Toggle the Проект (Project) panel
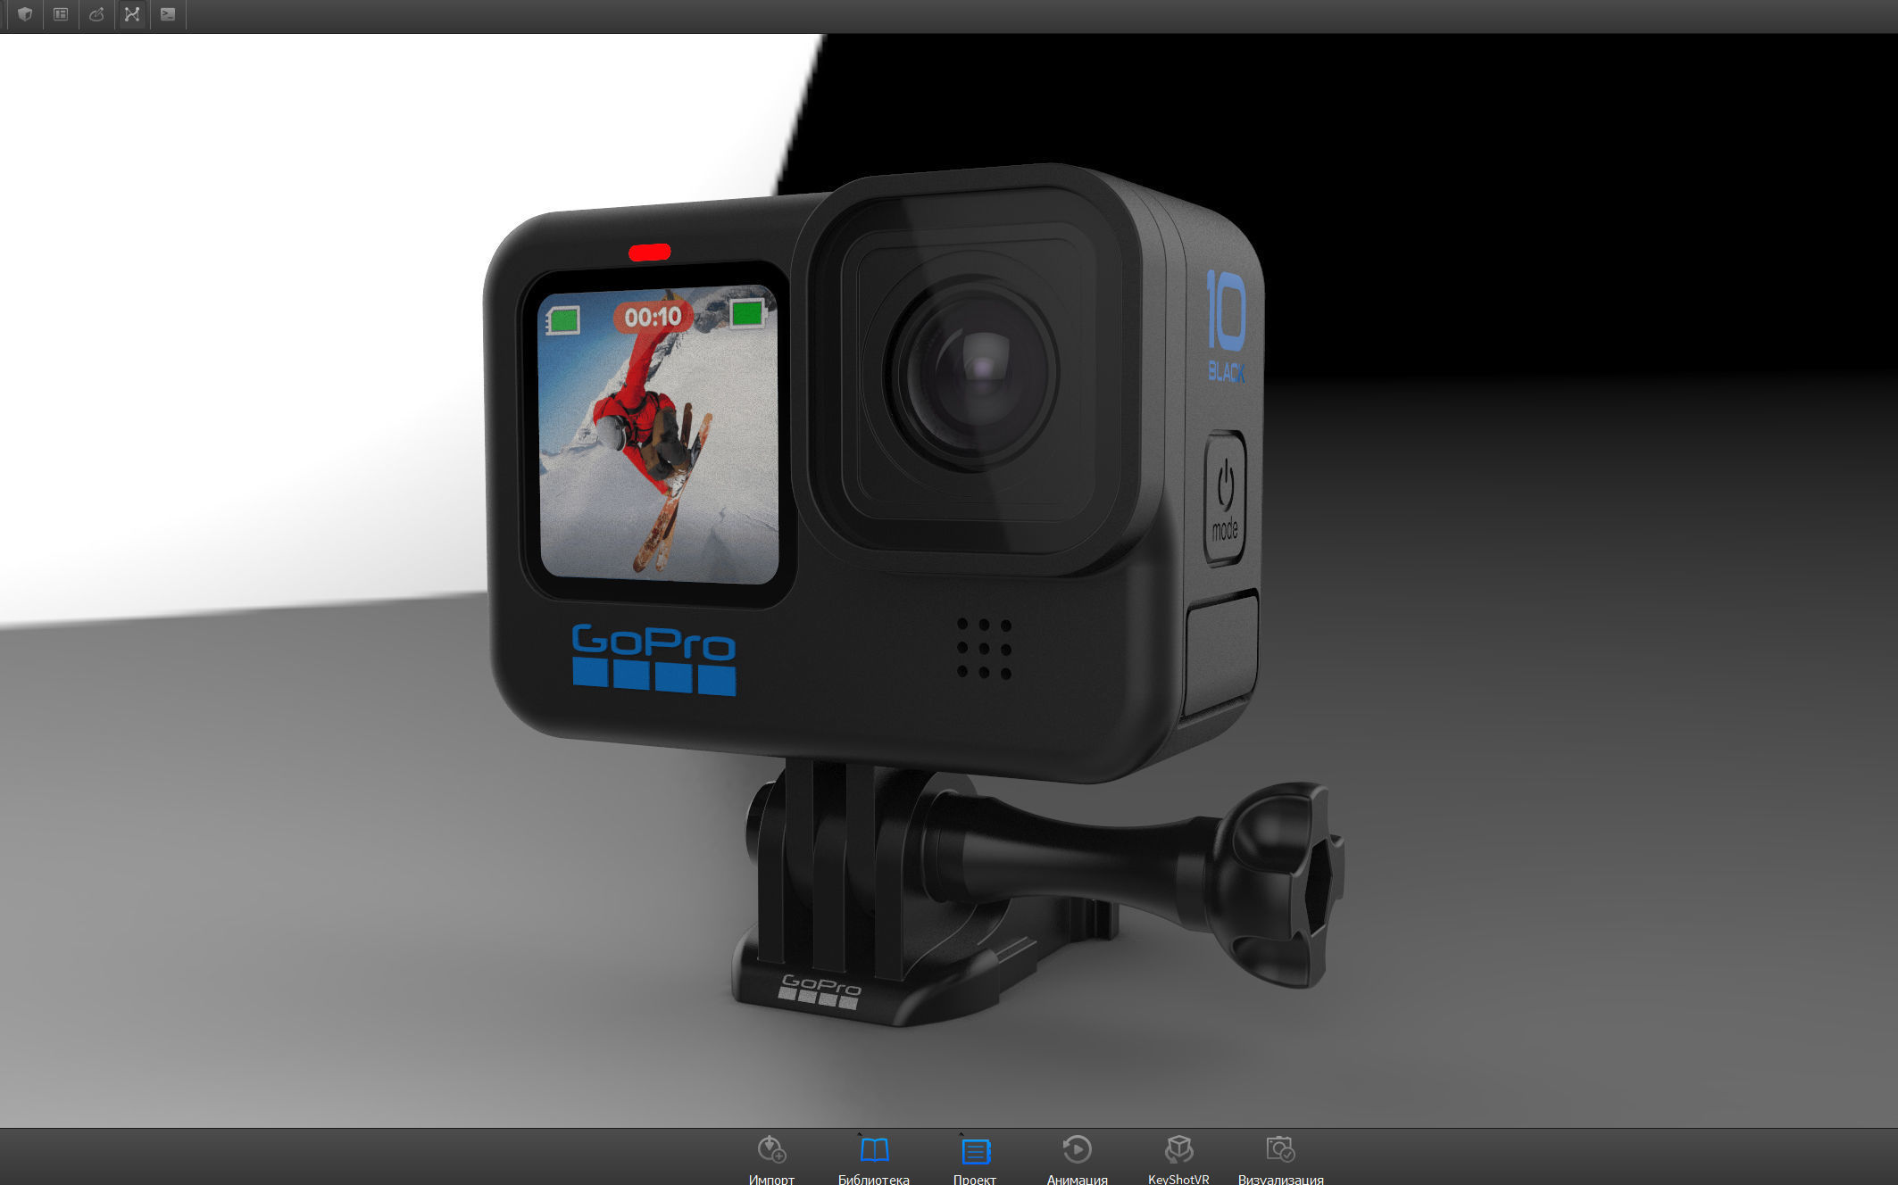The height and width of the screenshot is (1185, 1898). pyautogui.click(x=975, y=1158)
